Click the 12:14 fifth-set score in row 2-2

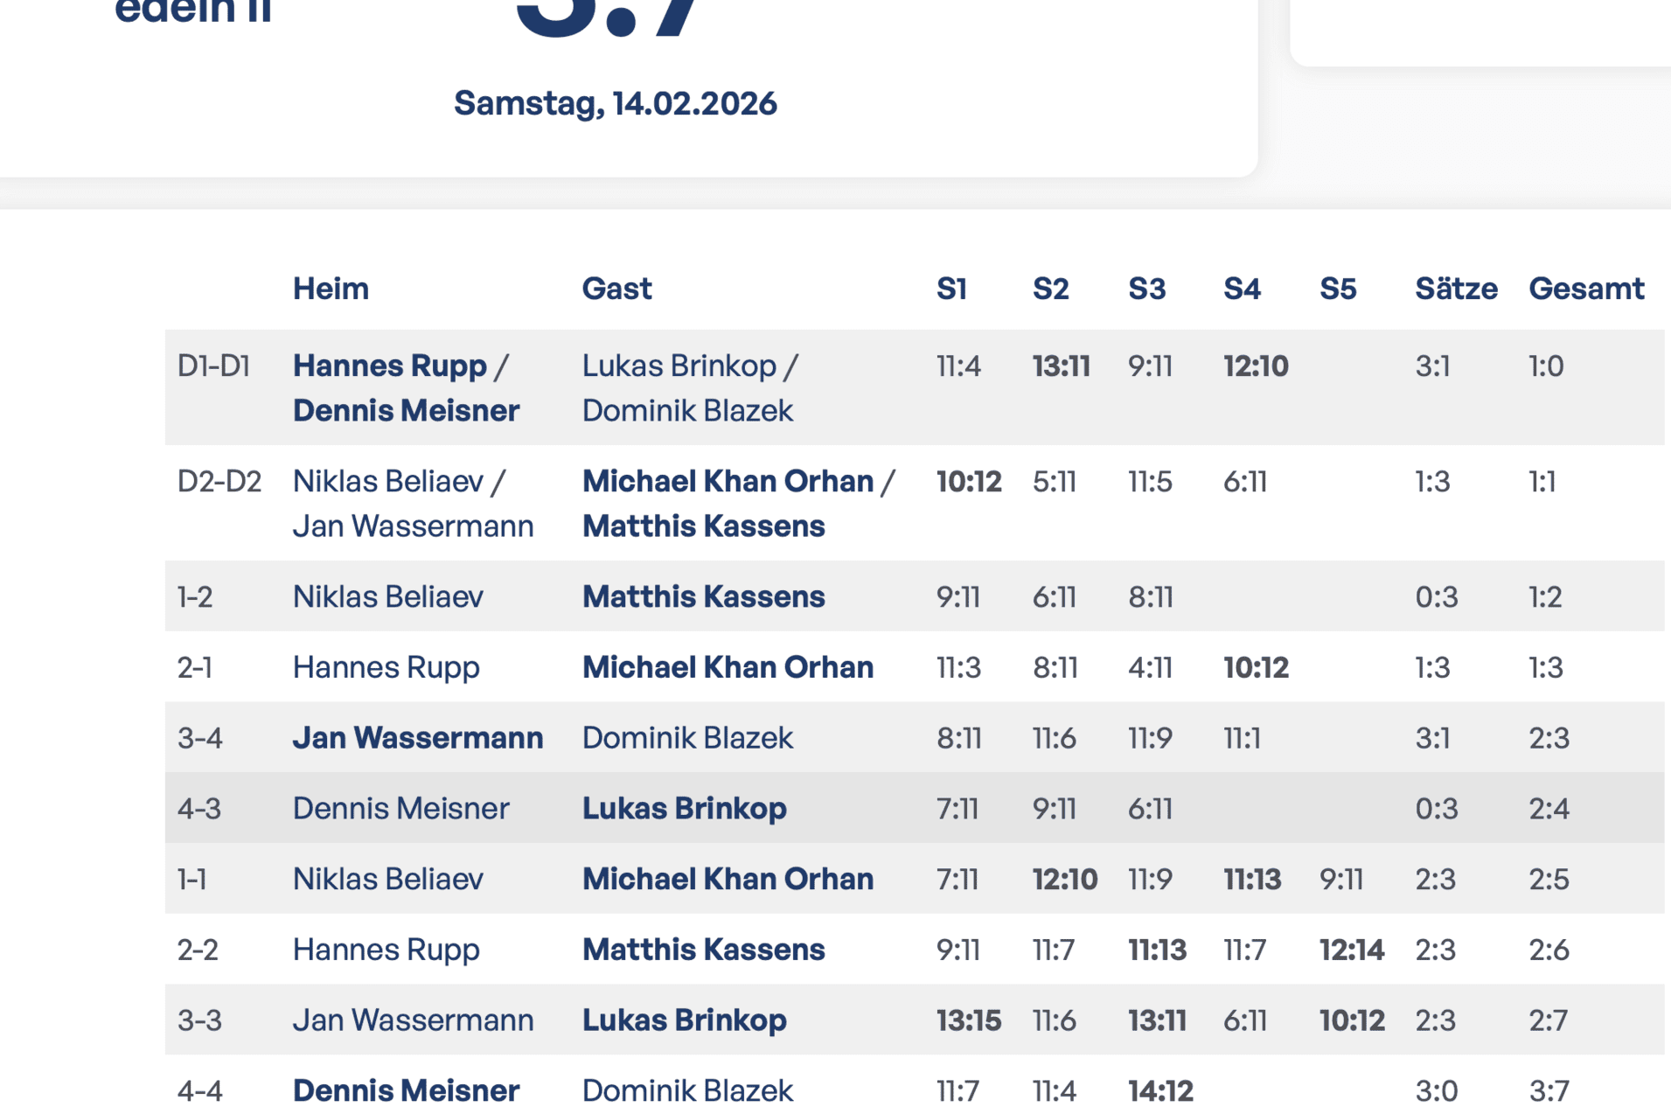click(1351, 950)
